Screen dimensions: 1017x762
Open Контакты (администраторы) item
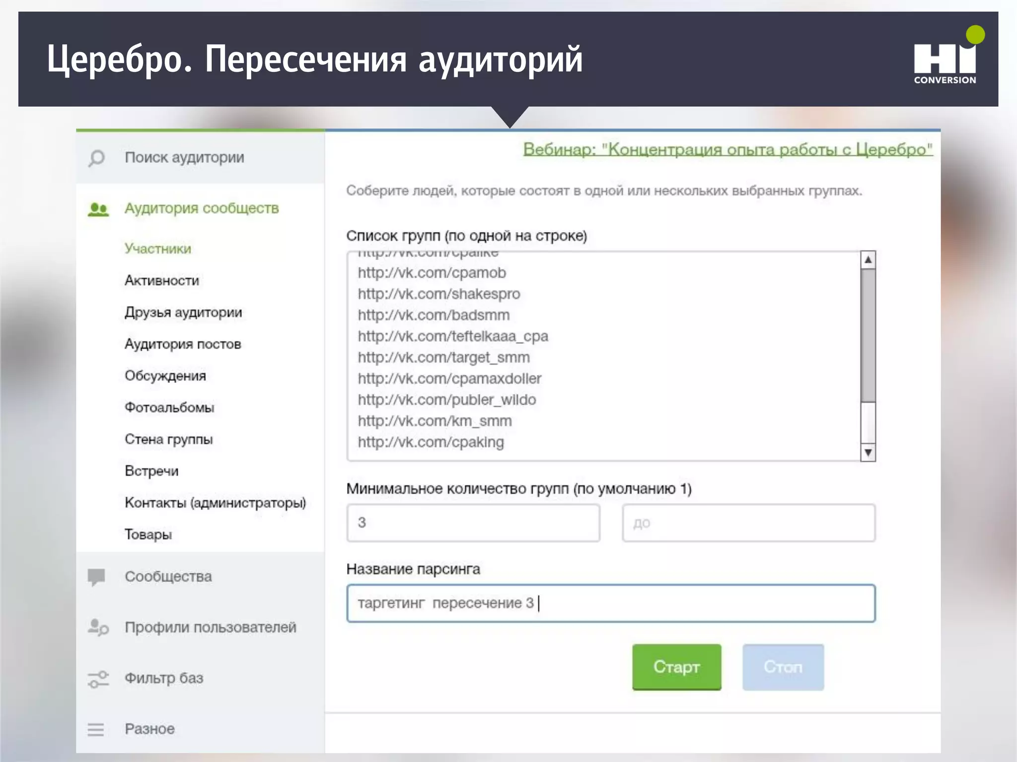pyautogui.click(x=215, y=503)
